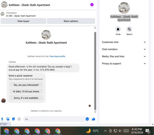The width and height of the screenshot is (154, 135).
Task: Expand Customize chat section
Action: pos(124,42)
